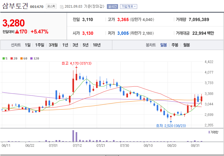Click the red 20-day moving average swatch
This screenshot has width=224, height=156.
[x=12, y=59]
